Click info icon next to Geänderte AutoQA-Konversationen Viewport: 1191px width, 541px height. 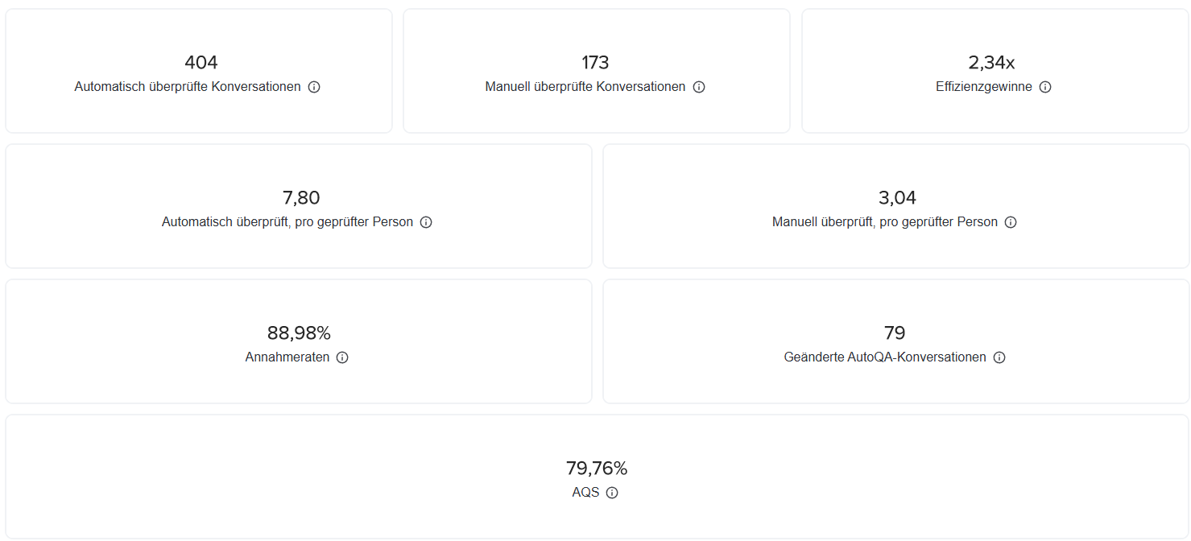tap(999, 357)
